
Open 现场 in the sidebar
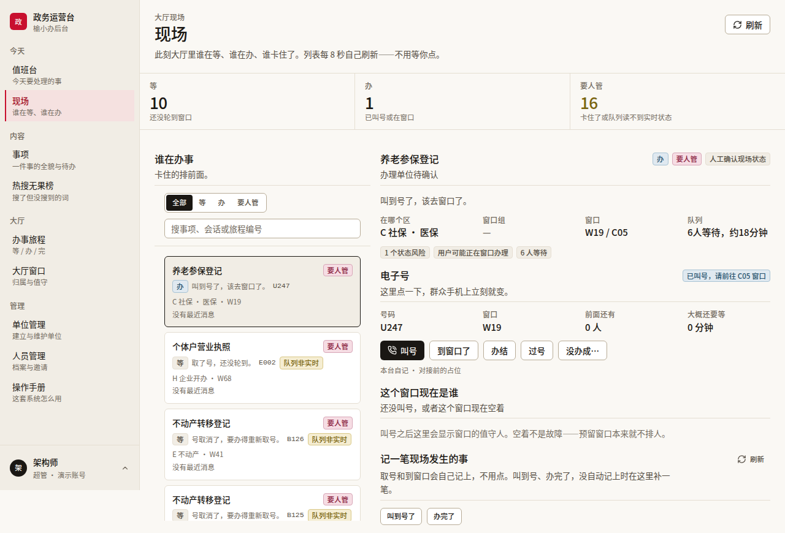tap(69, 105)
